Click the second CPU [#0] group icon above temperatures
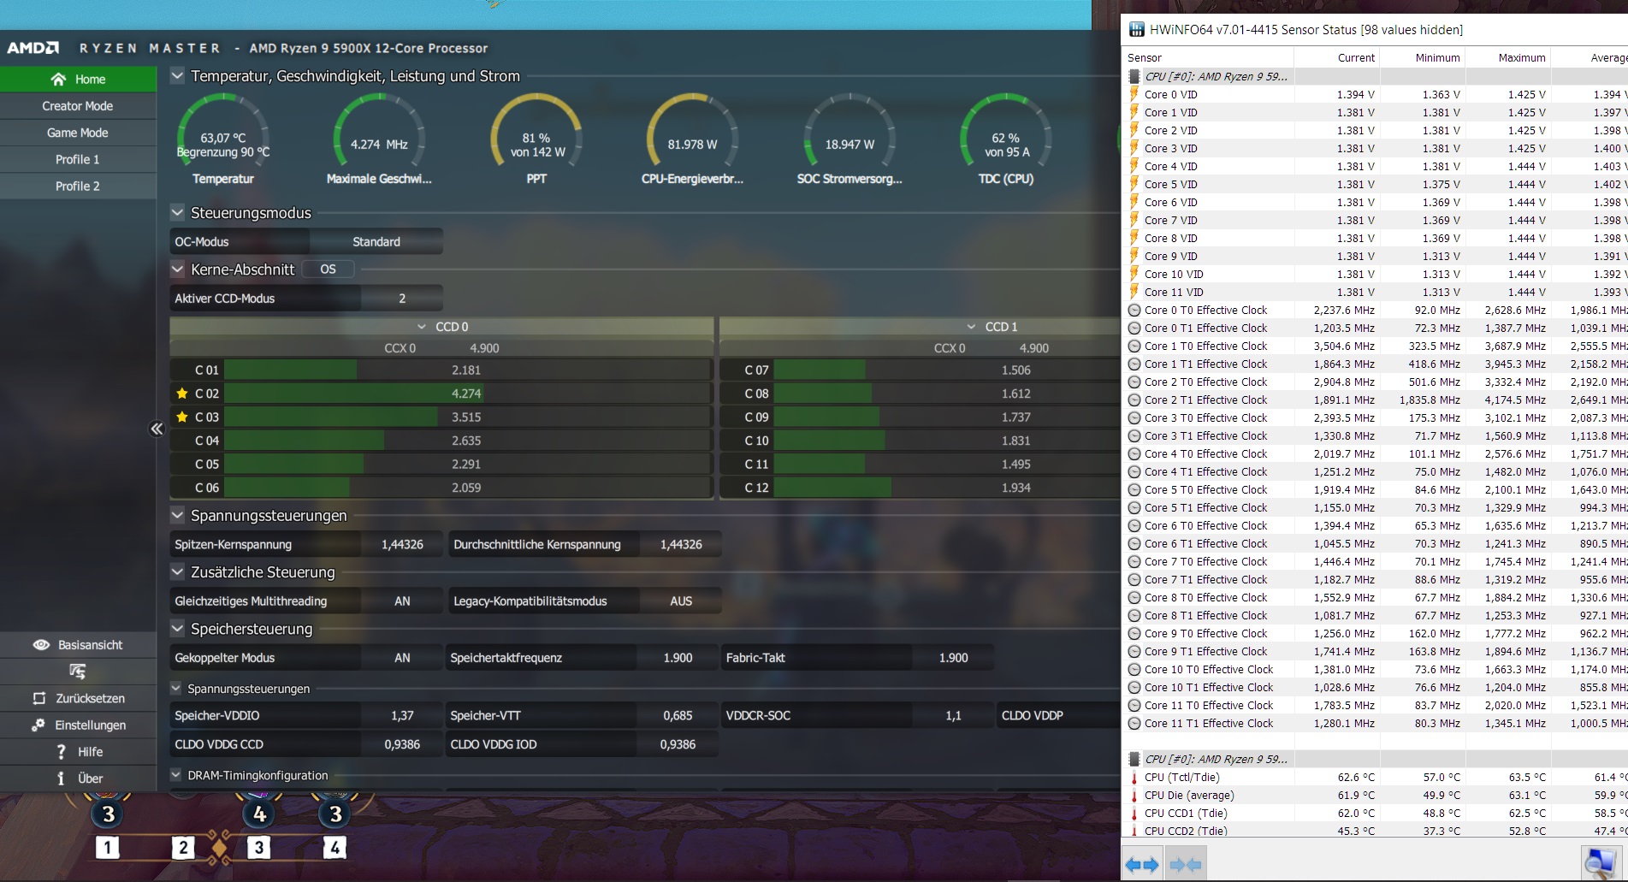 pyautogui.click(x=1134, y=759)
